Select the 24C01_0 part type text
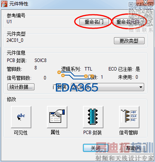This screenshot has width=155, height=162. (x=15, y=40)
